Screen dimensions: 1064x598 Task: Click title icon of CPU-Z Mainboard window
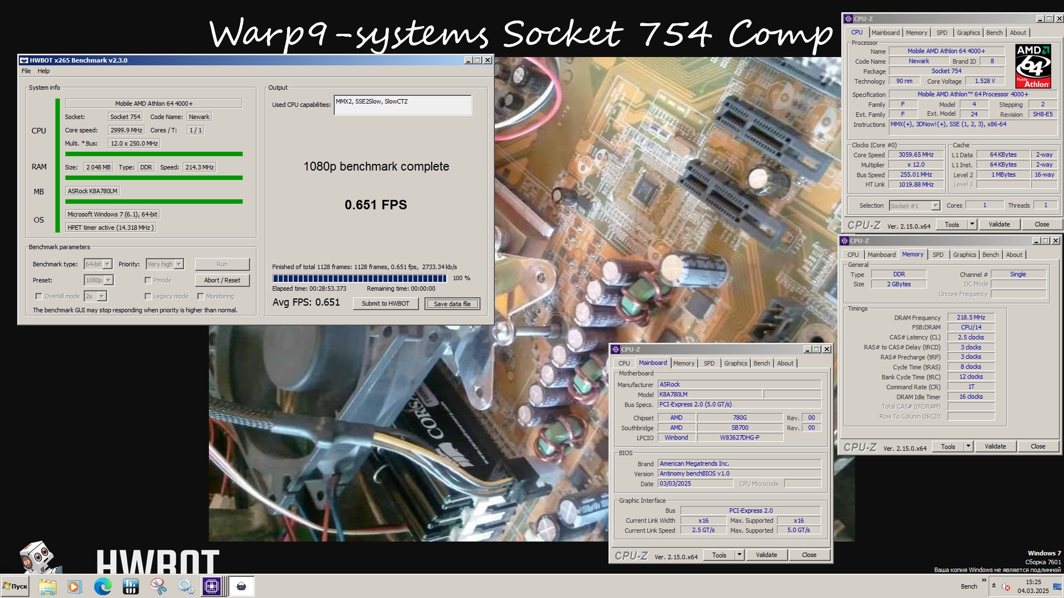pyautogui.click(x=616, y=349)
